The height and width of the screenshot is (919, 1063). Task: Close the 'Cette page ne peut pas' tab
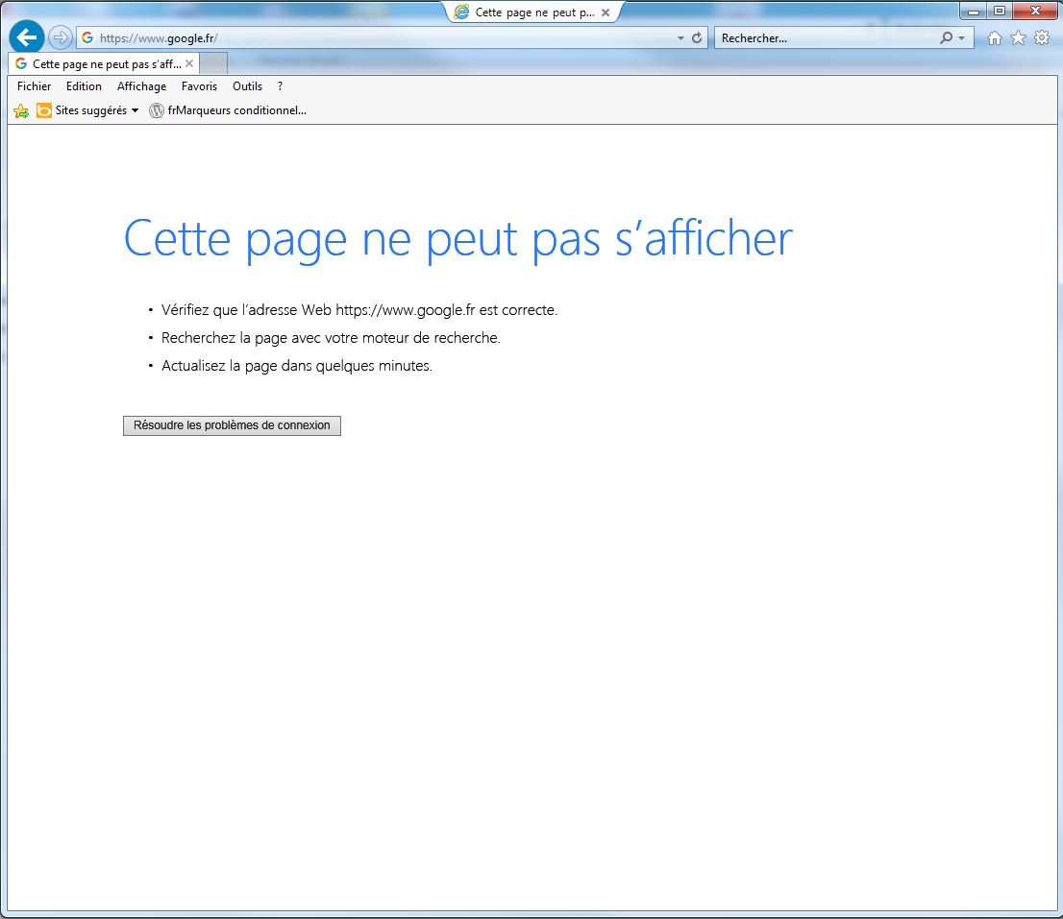click(x=189, y=63)
